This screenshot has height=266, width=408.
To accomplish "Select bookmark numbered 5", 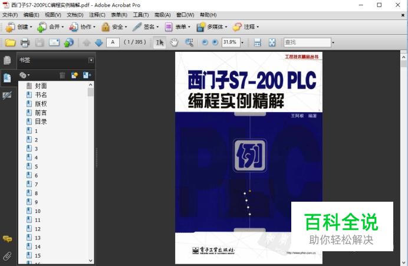I will pos(36,166).
